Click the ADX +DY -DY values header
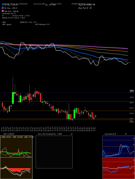135x179 pixels. tap(17, 137)
